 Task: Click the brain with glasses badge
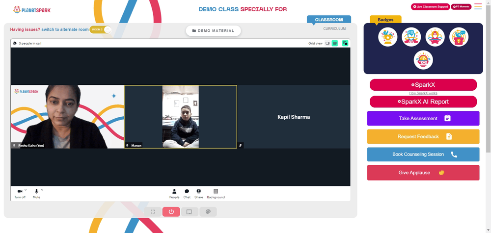(x=423, y=60)
